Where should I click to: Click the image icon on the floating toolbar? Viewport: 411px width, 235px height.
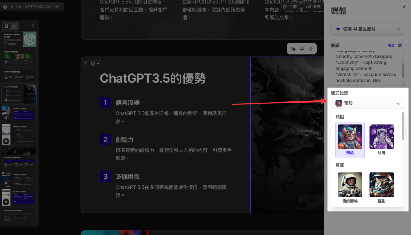pos(302,49)
